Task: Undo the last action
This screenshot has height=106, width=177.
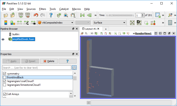Action: click(36, 15)
